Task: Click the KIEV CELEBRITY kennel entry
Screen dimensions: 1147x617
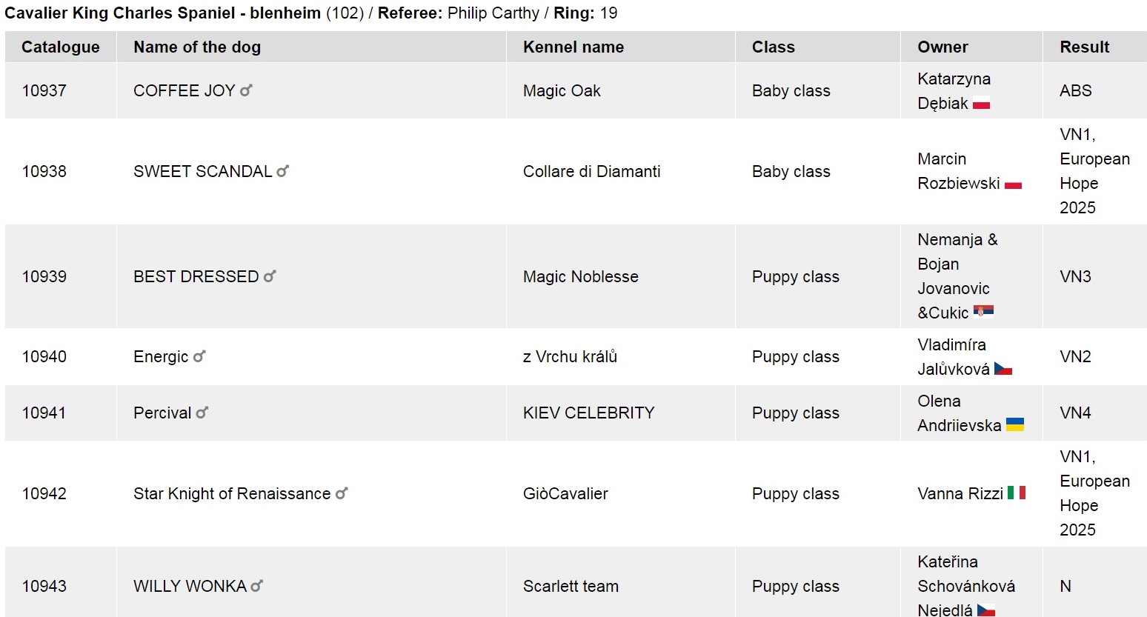Action: (x=588, y=413)
